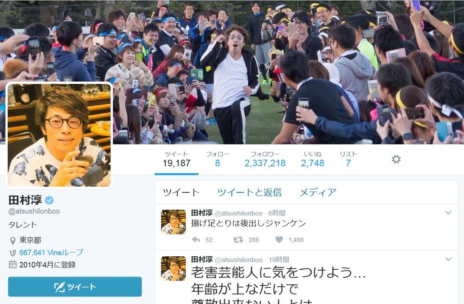Open the 667,641 Vineループ link
This screenshot has width=464, height=304.
pos(51,253)
